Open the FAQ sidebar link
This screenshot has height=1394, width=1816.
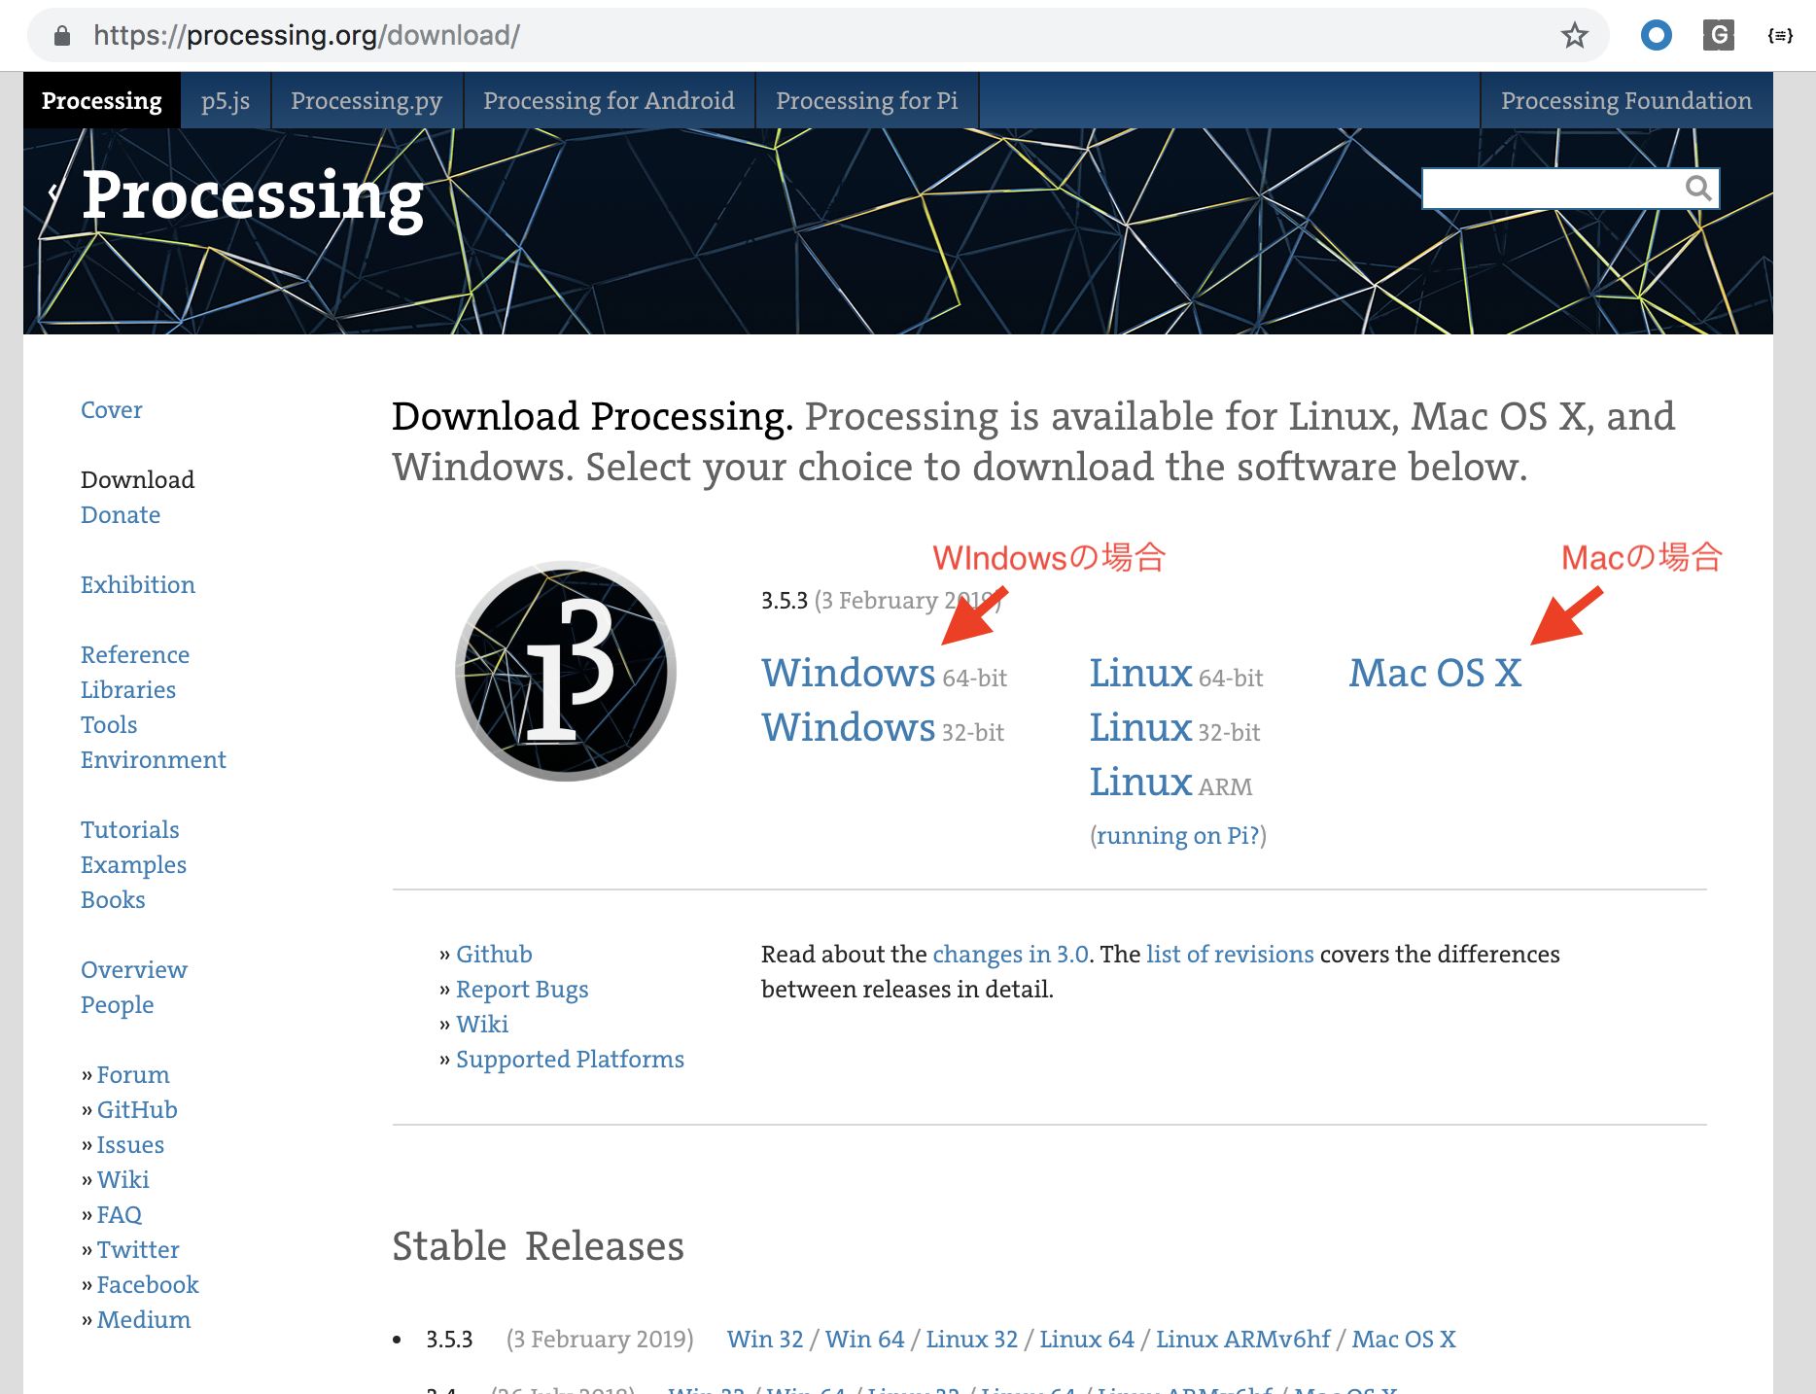tap(120, 1215)
